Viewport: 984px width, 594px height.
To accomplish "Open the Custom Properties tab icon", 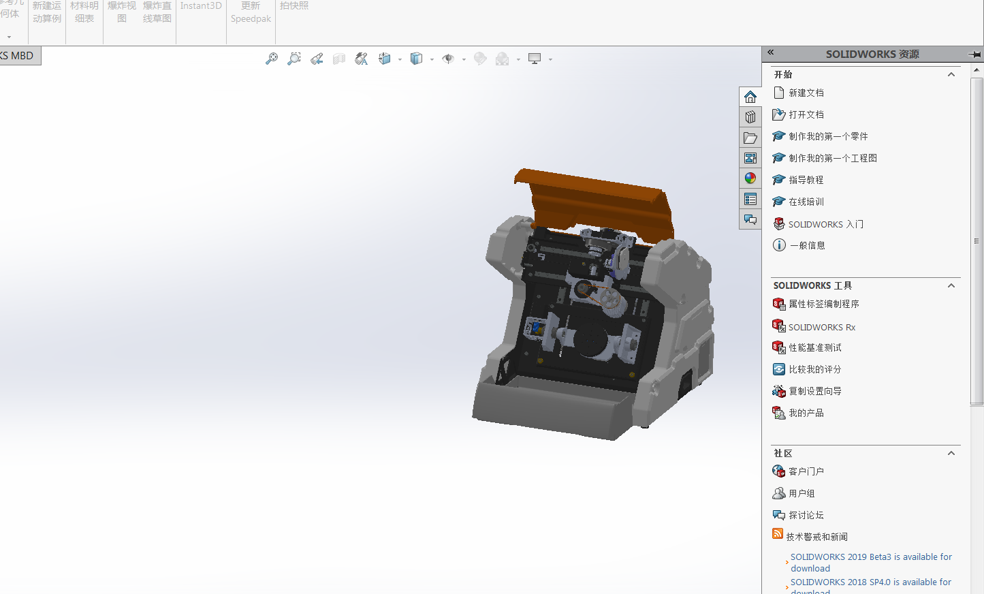I will [x=750, y=199].
